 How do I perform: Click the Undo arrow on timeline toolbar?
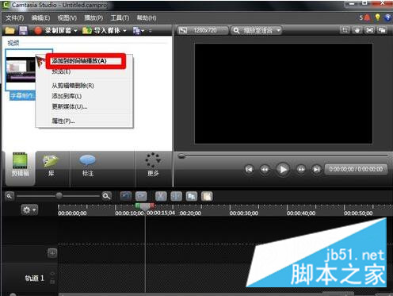(126, 196)
